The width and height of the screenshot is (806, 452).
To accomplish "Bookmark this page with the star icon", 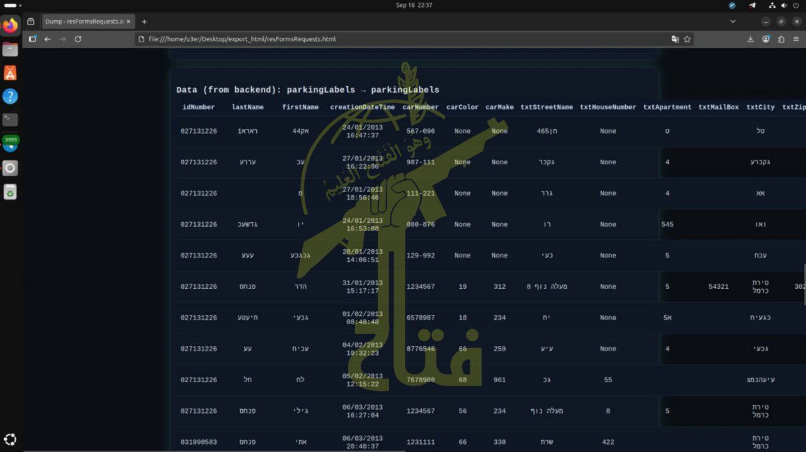I will click(687, 39).
